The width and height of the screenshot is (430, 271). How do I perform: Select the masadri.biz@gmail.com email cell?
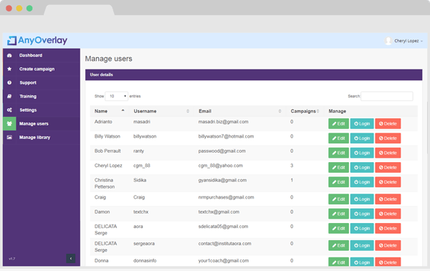(223, 122)
